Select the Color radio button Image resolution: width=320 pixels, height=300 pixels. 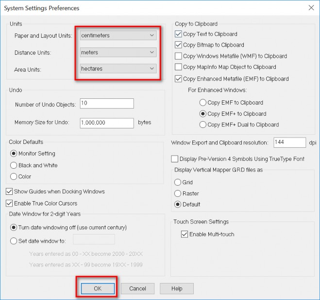pos(14,176)
